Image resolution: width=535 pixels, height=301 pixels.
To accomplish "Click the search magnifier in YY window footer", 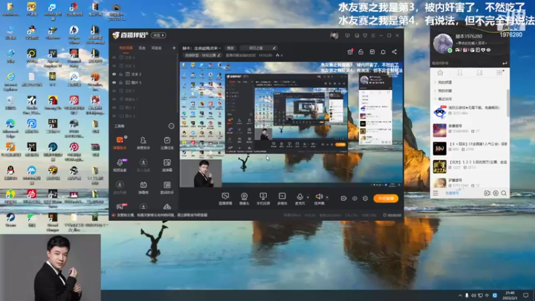I will 504,193.
